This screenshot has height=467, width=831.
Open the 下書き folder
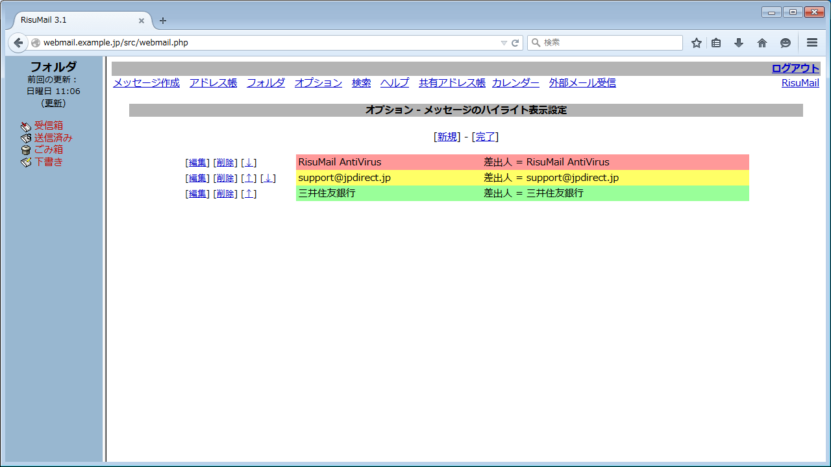coord(49,162)
